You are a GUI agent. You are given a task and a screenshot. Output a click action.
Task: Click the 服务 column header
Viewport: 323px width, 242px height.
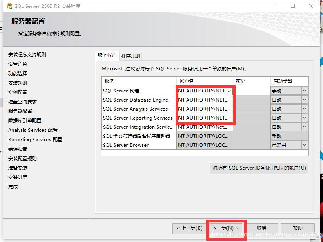(x=139, y=81)
